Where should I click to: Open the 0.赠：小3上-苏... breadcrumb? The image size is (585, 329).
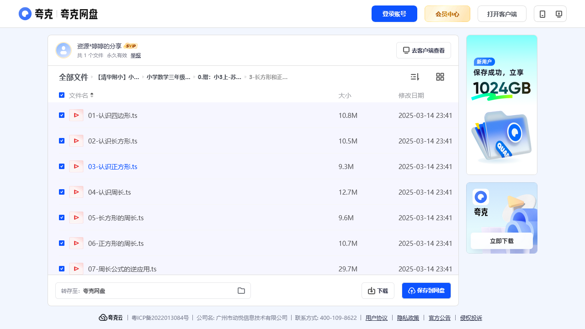click(220, 77)
